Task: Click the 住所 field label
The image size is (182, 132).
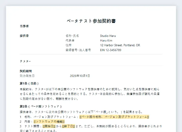Action: pyautogui.click(x=69, y=45)
